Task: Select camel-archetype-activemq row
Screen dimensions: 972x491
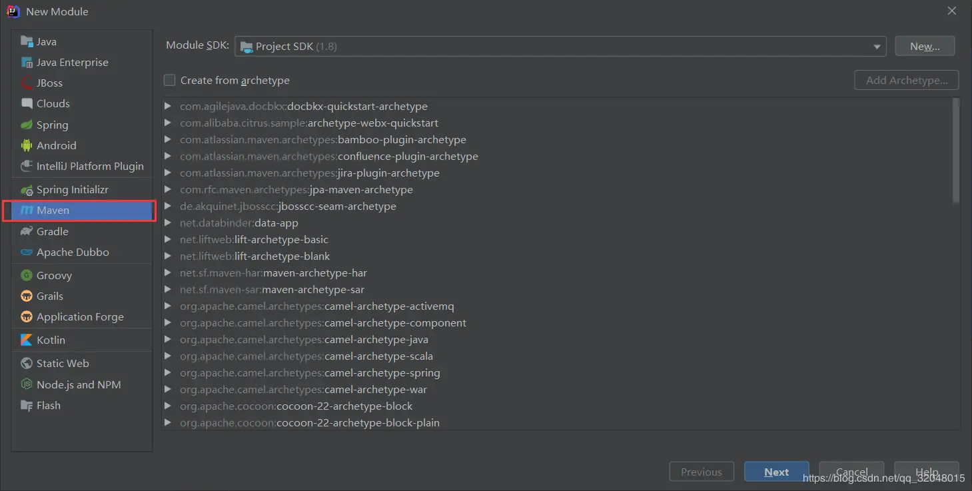Action: point(557,306)
